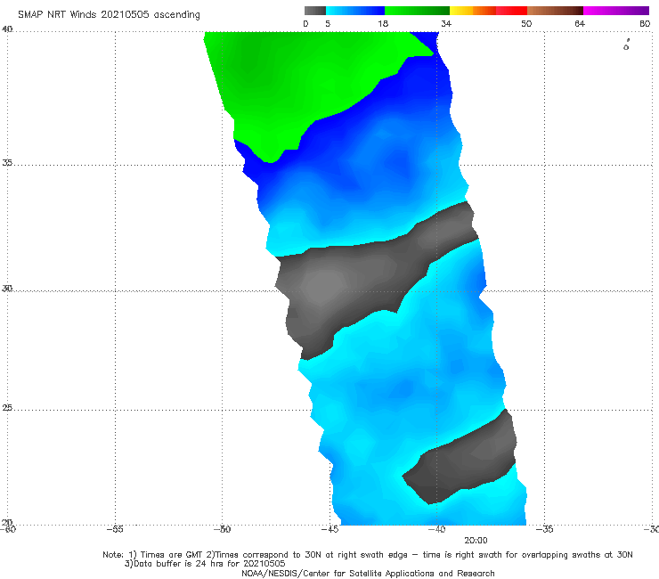This screenshot has height=579, width=659.
Task: Click the 20:00 swath time label
Action: (x=476, y=541)
